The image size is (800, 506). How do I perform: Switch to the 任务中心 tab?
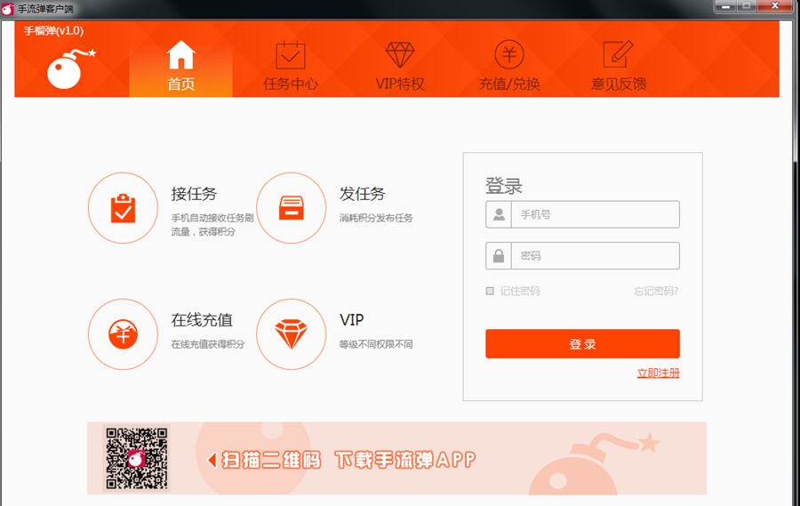pos(291,68)
